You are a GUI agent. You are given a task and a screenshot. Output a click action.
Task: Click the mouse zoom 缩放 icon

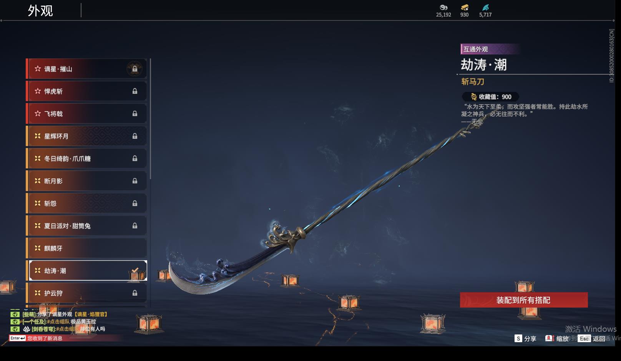[x=550, y=338]
